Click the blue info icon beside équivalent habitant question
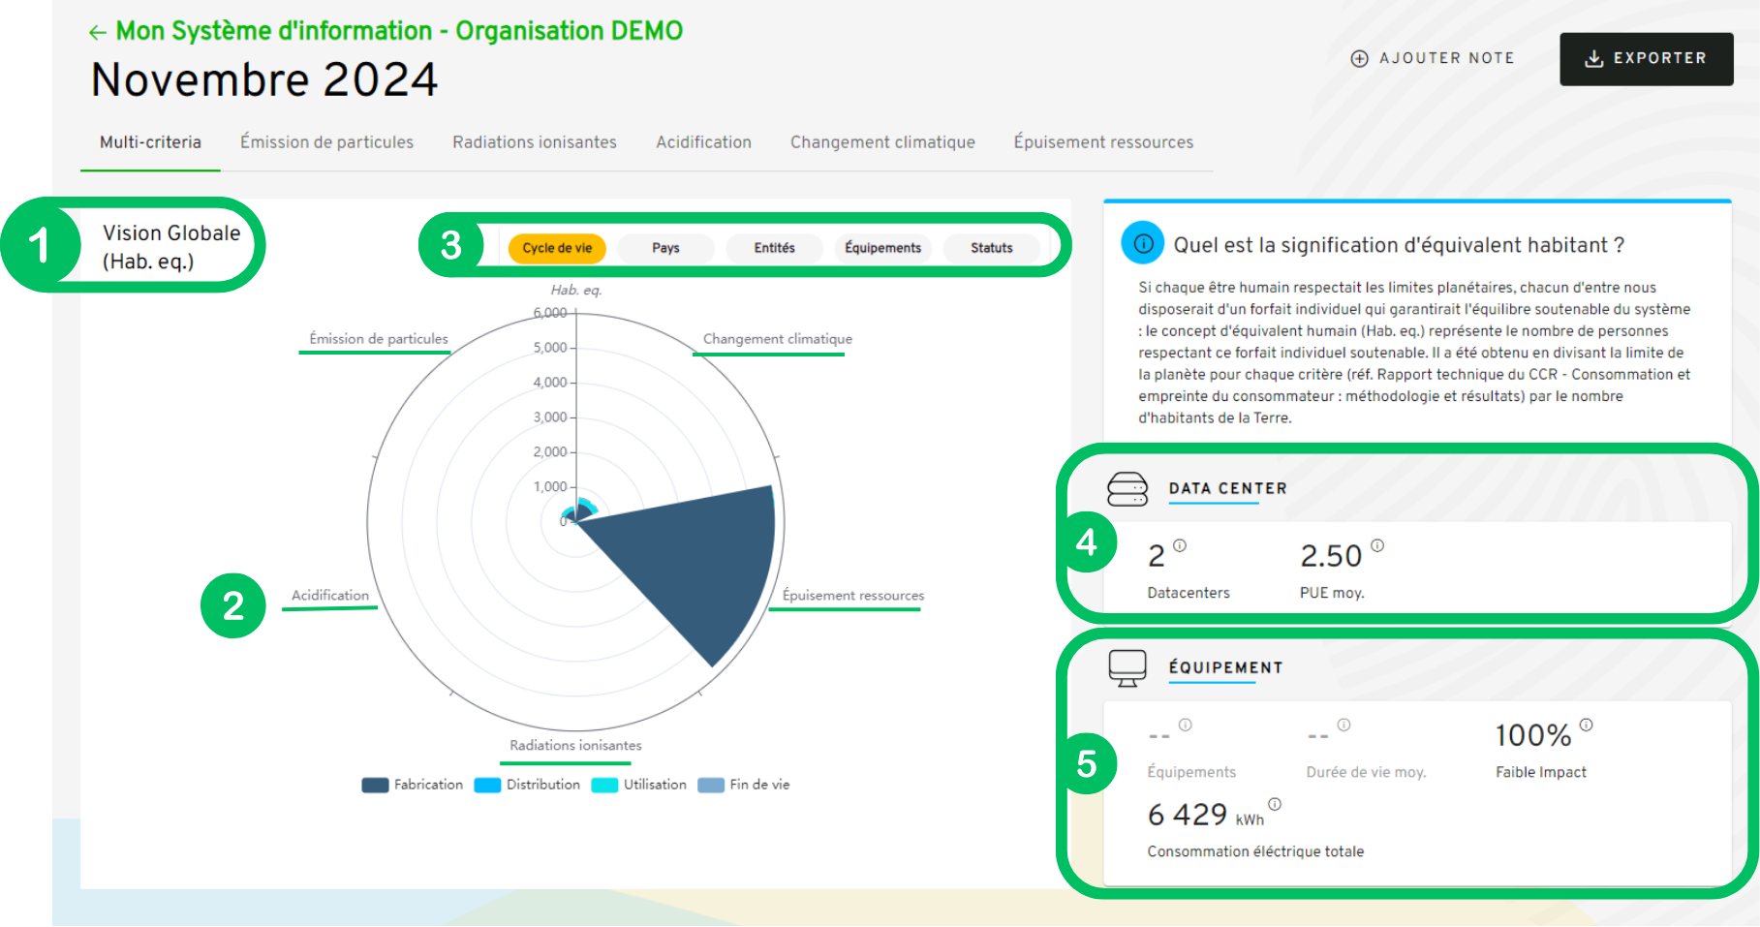 pos(1143,244)
